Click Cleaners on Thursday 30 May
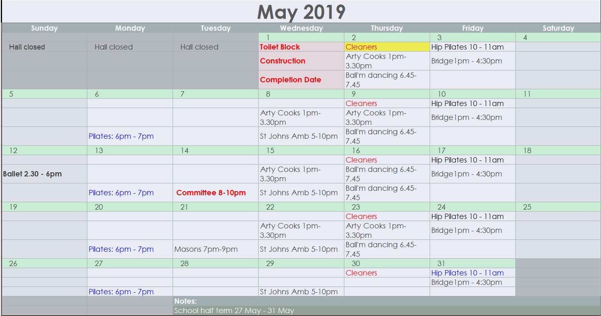The image size is (601, 316). pos(361,273)
